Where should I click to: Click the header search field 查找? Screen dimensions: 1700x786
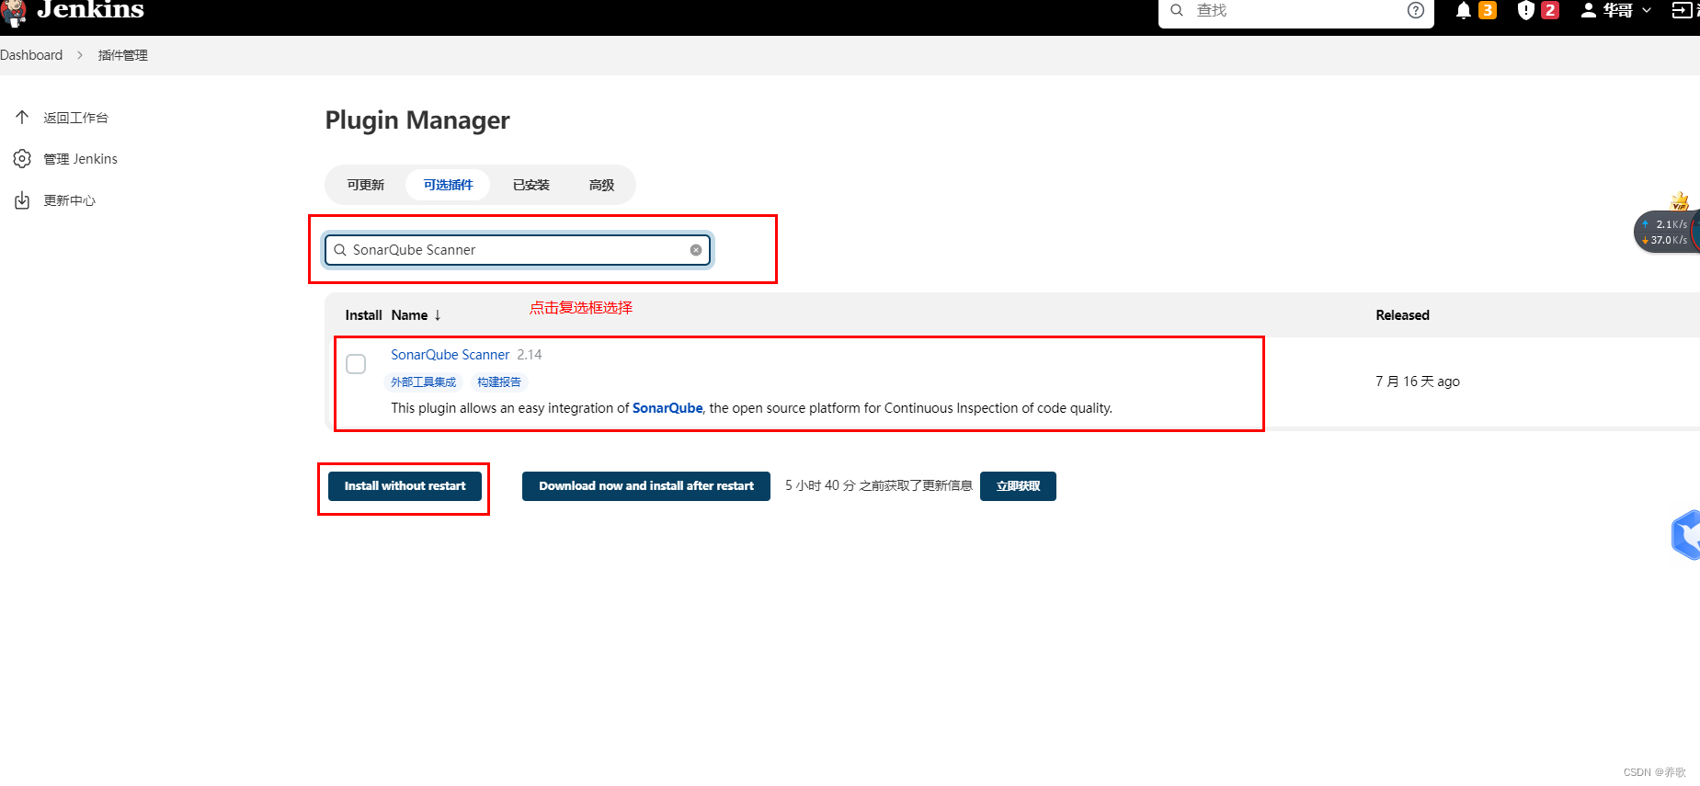click(1296, 10)
